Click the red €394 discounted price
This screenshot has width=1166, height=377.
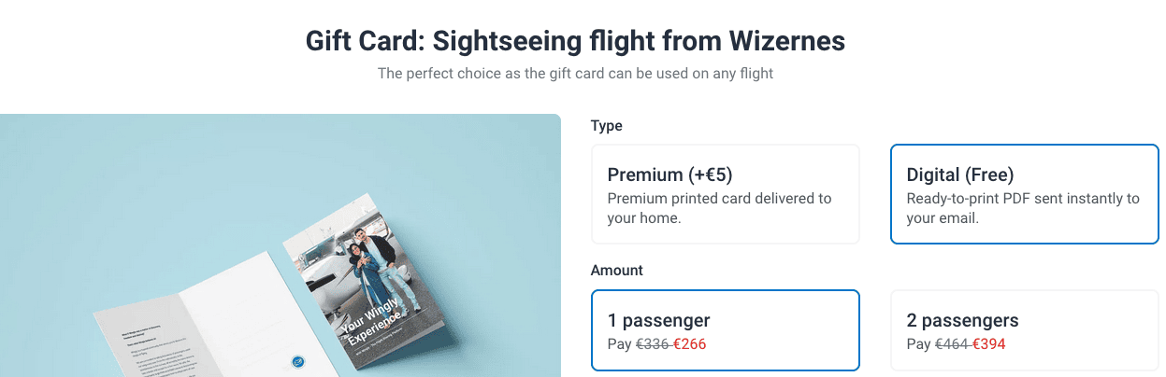coord(988,344)
